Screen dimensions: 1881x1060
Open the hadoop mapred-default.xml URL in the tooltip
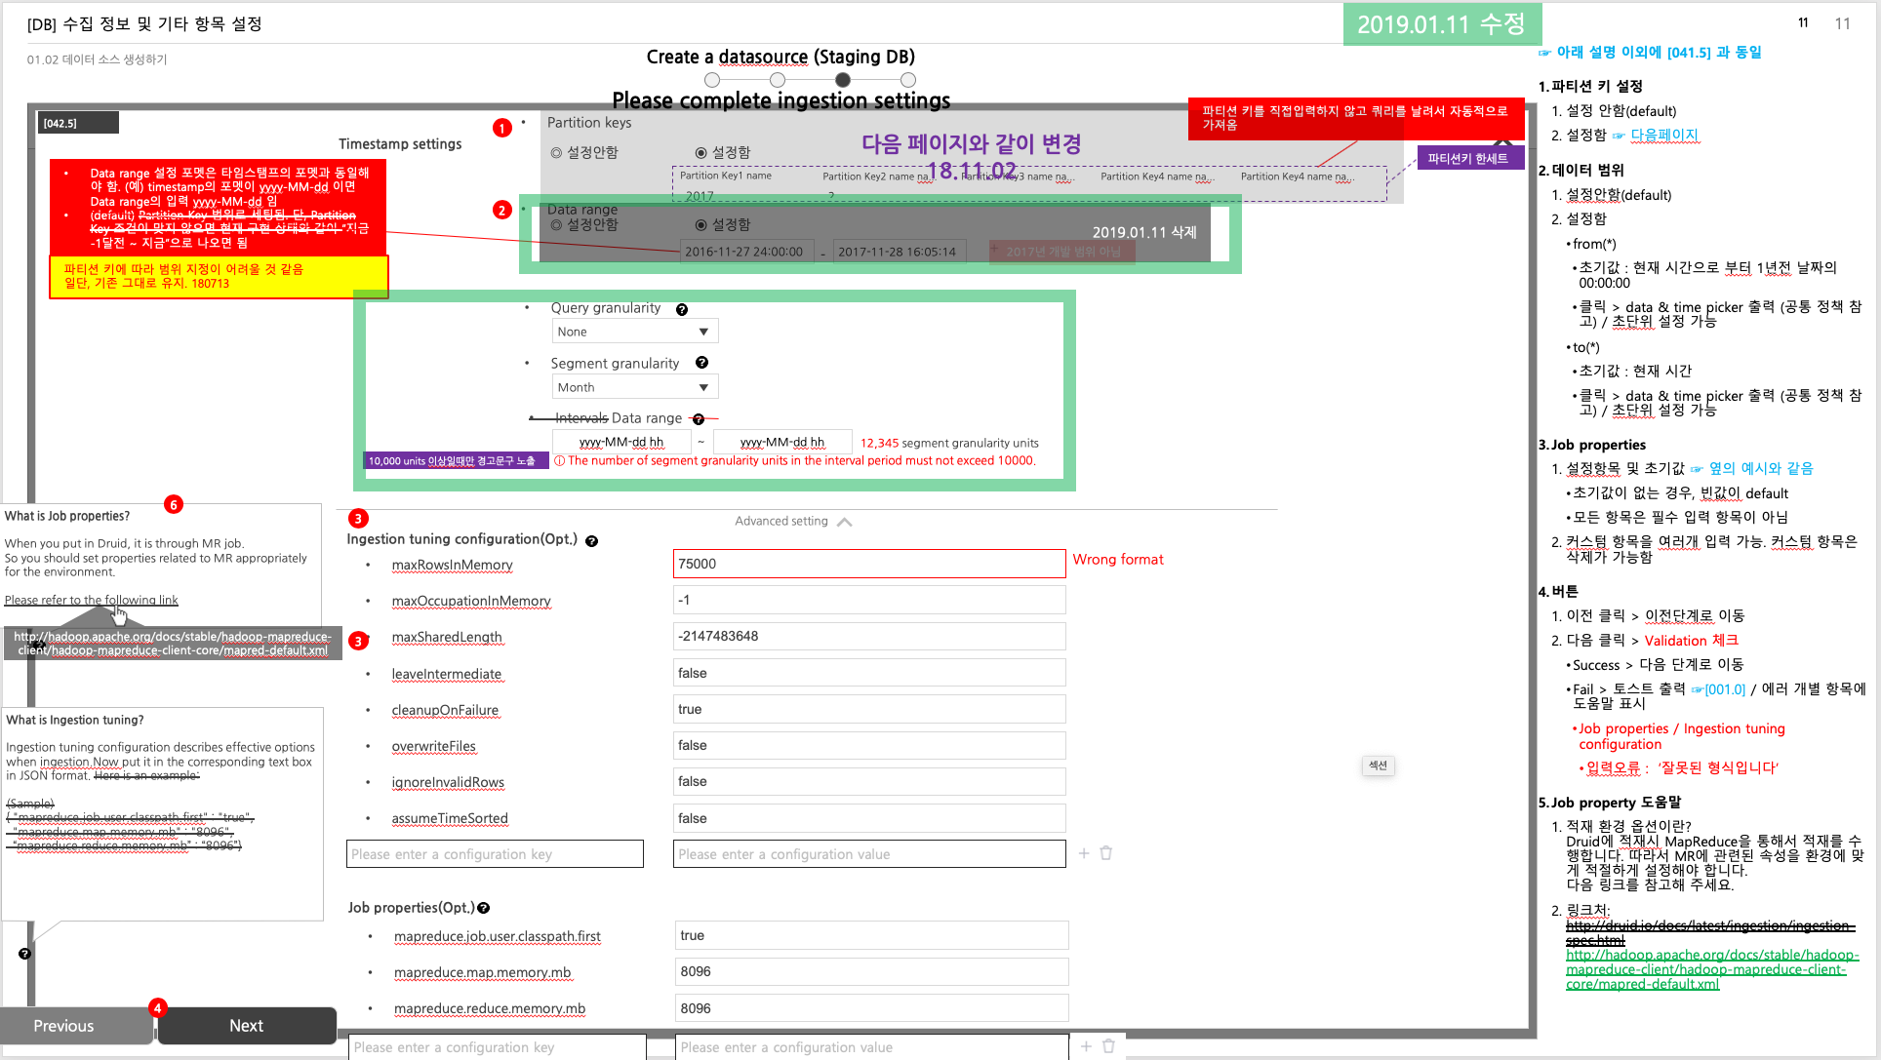(x=173, y=644)
